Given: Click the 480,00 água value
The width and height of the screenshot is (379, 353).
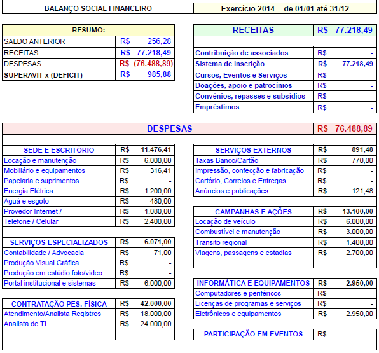Looking at the screenshot, I should tap(160, 201).
